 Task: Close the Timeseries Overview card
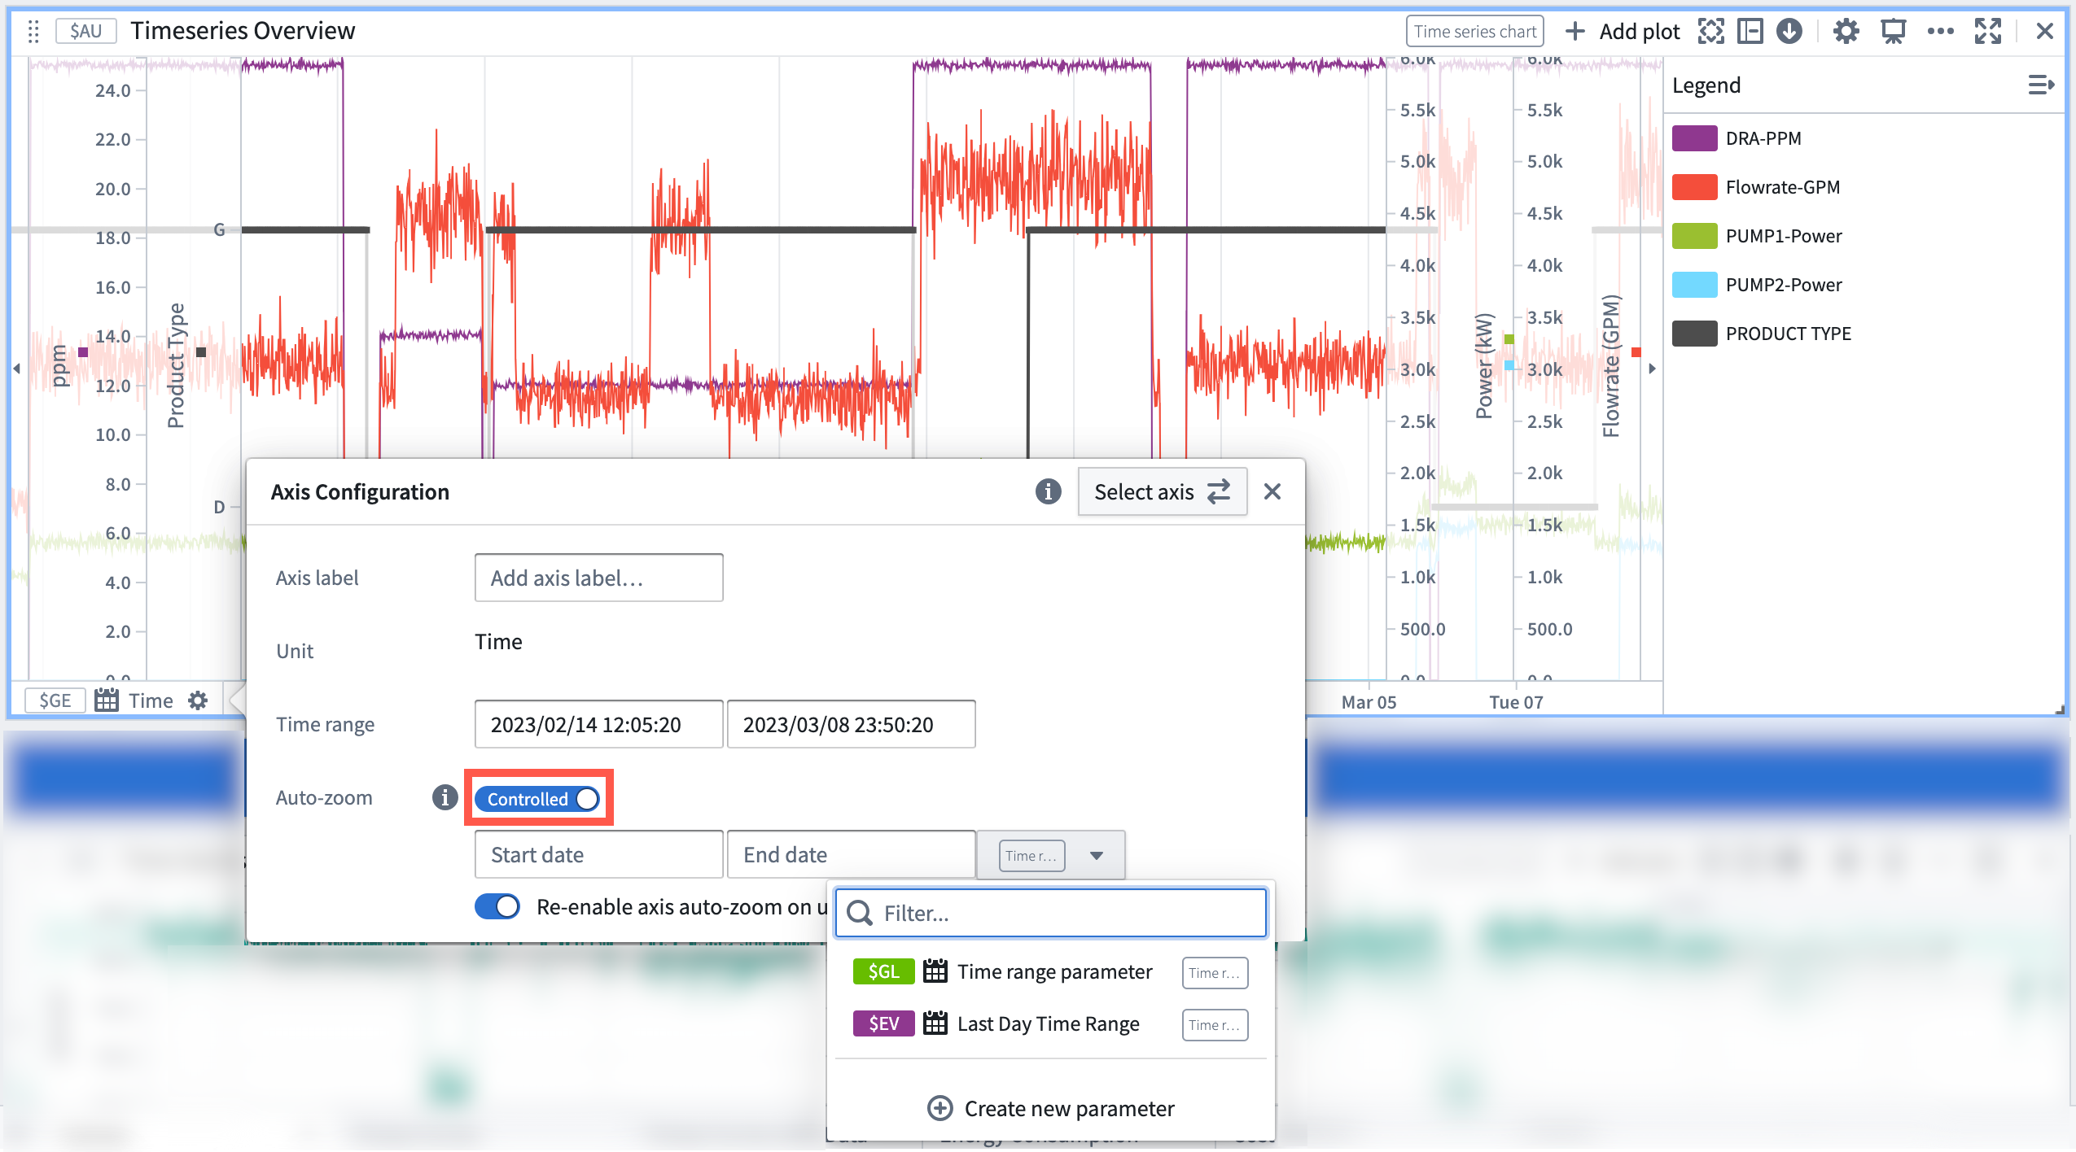(x=2045, y=32)
